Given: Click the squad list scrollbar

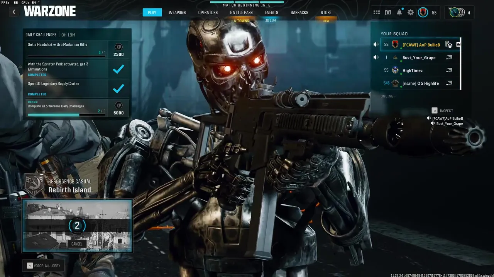Looking at the screenshot, I should point(461,64).
